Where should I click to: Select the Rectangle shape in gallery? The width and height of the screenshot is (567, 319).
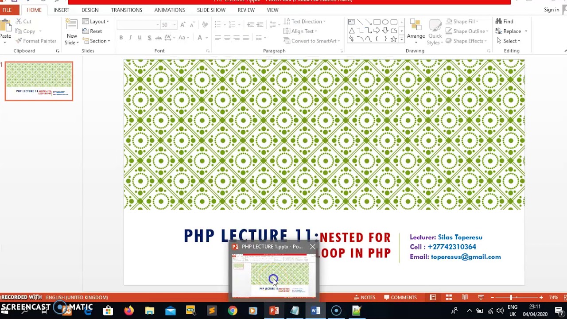click(377, 22)
